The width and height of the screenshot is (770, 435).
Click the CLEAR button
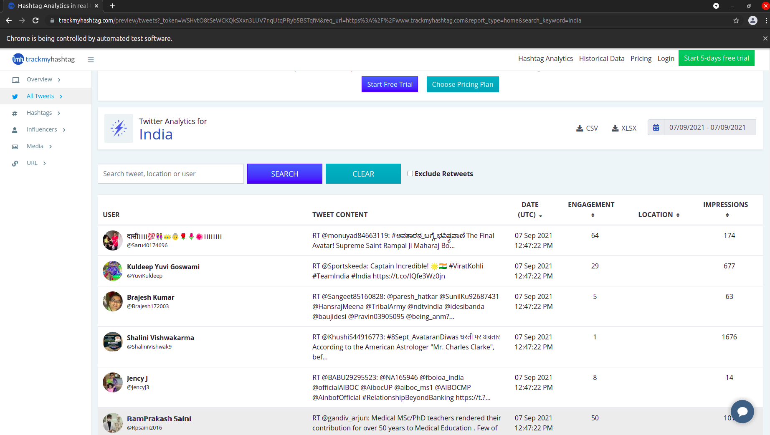pos(363,174)
